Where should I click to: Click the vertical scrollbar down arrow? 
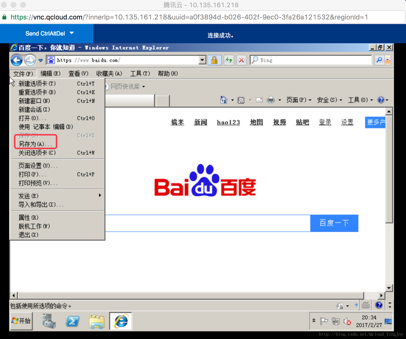(389, 288)
